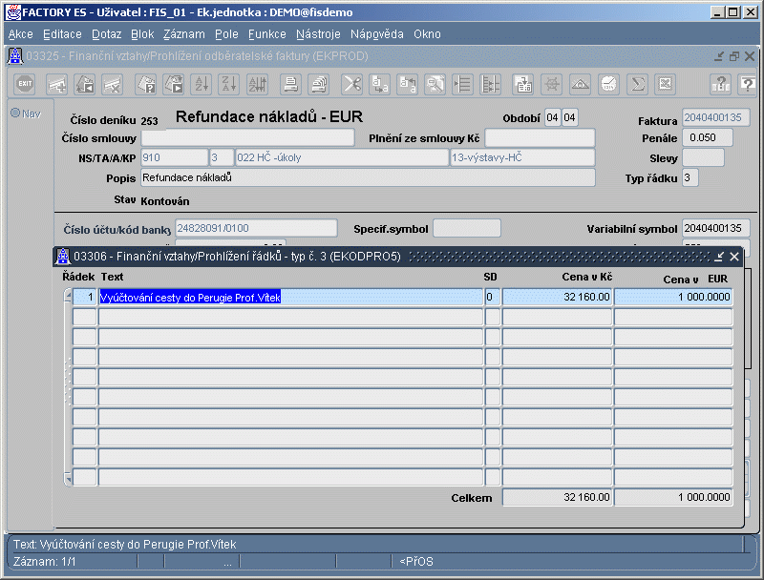Click the context help window icon

pyautogui.click(x=748, y=85)
